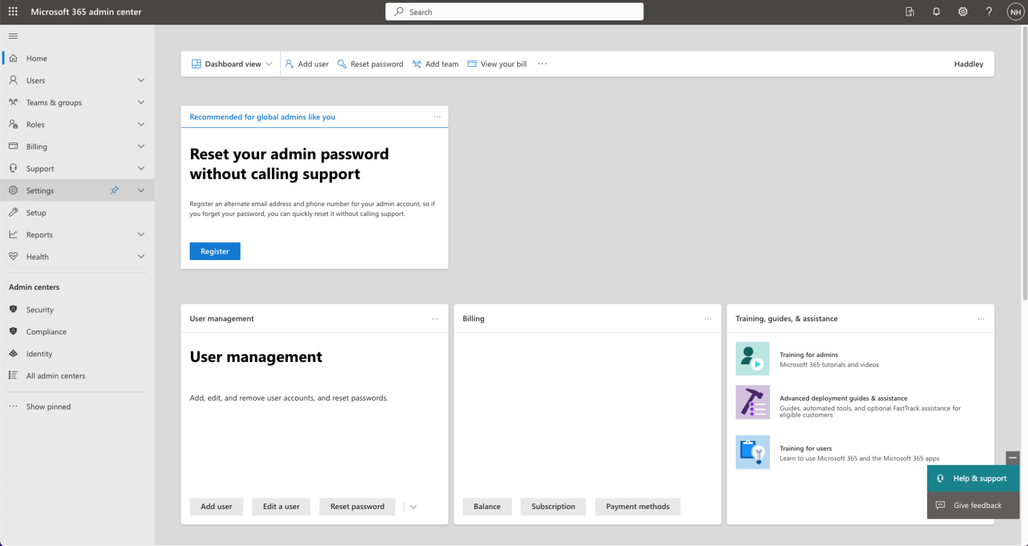Expand the Billing navigation section
Screen dimensions: 1028x546
pyautogui.click(x=141, y=147)
